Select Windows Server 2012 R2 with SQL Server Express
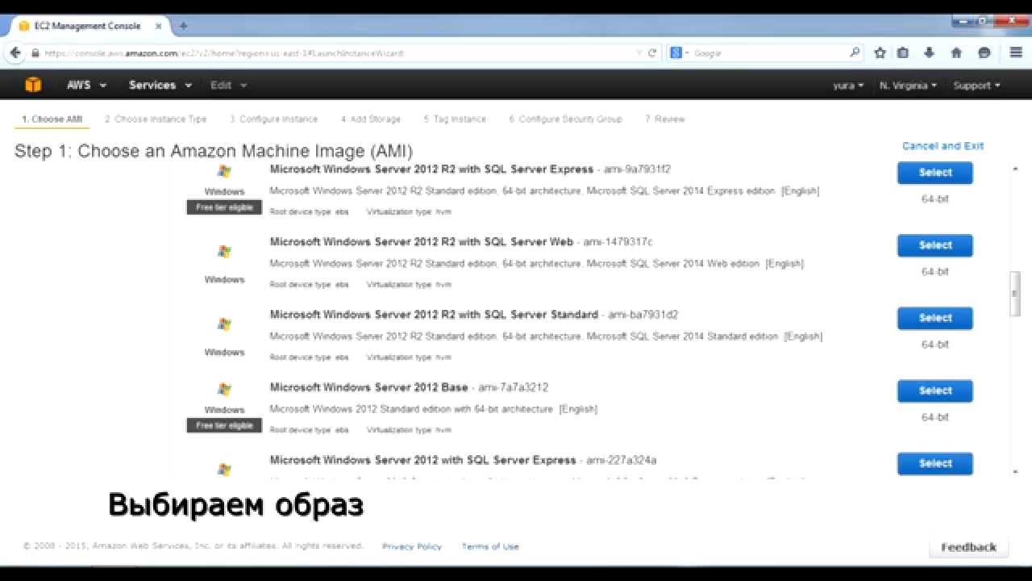Screen dimensions: 1032x581 tap(935, 173)
